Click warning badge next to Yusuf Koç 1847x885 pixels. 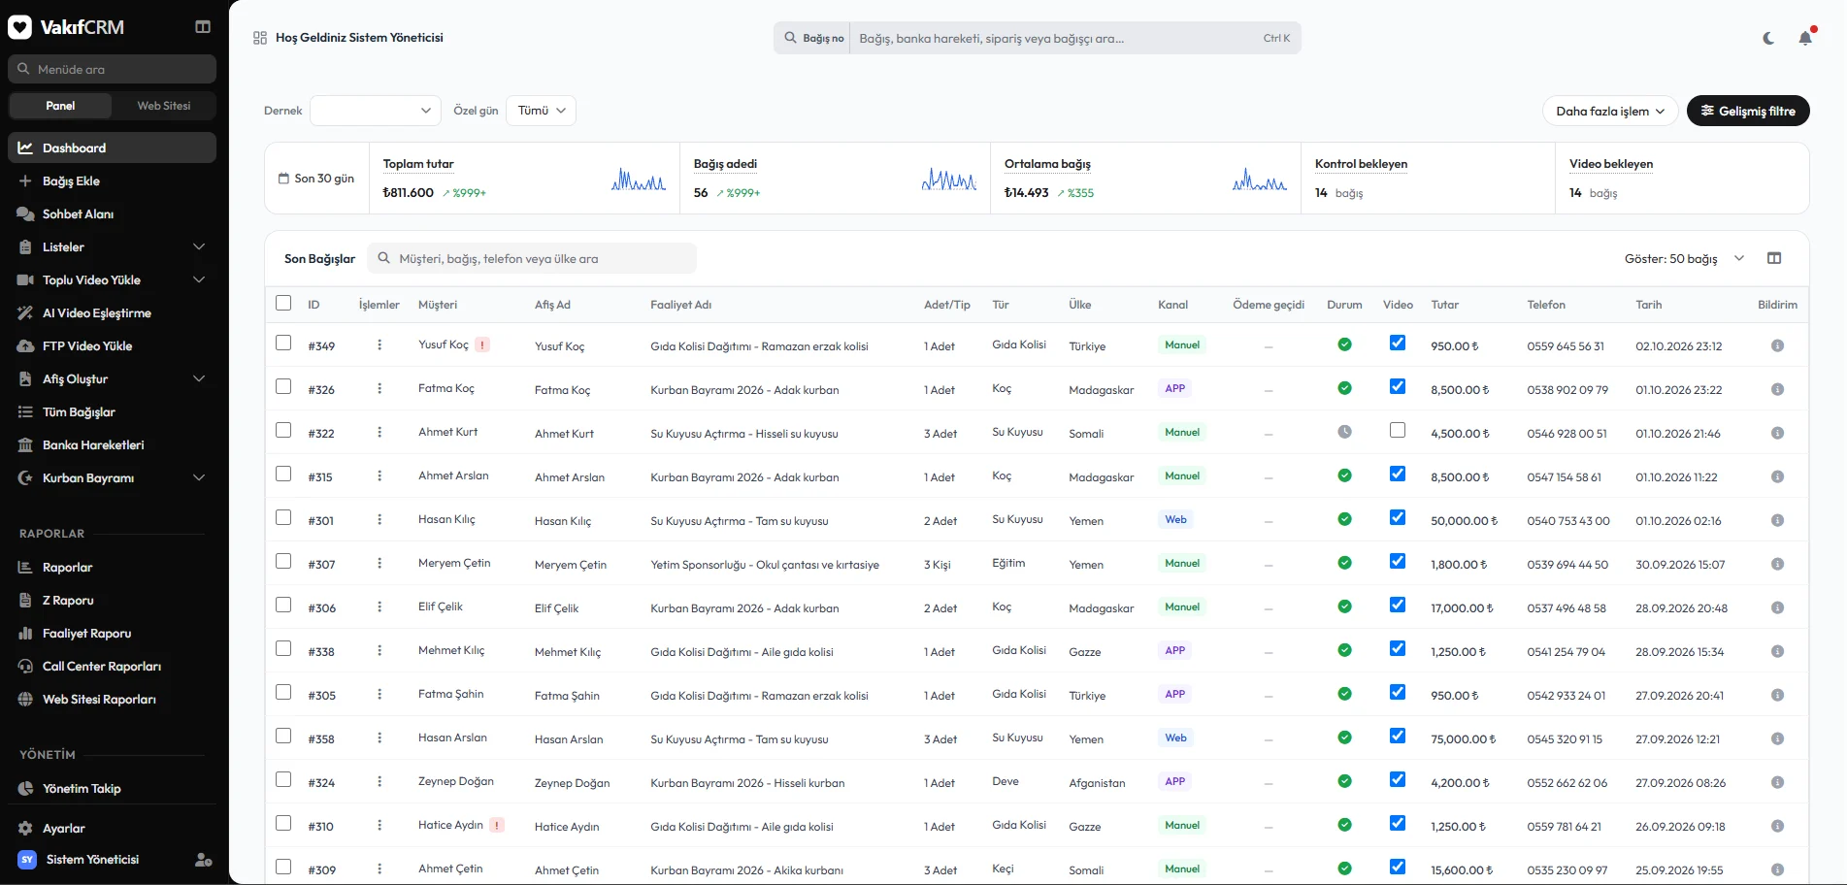tap(482, 344)
